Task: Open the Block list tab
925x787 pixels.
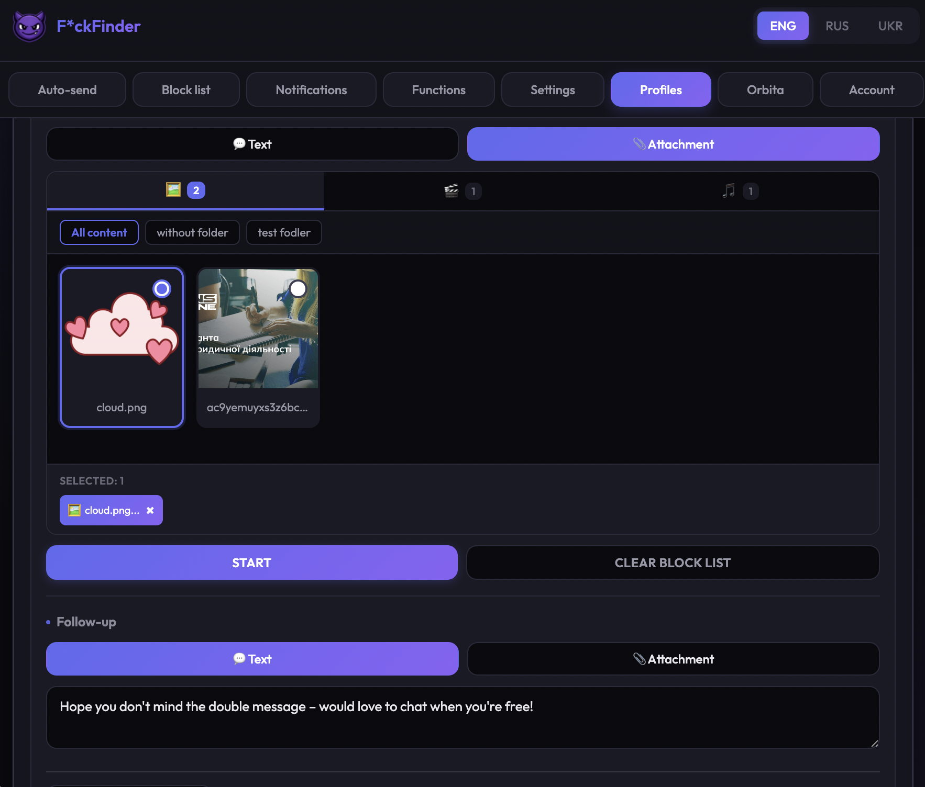Action: (x=186, y=90)
